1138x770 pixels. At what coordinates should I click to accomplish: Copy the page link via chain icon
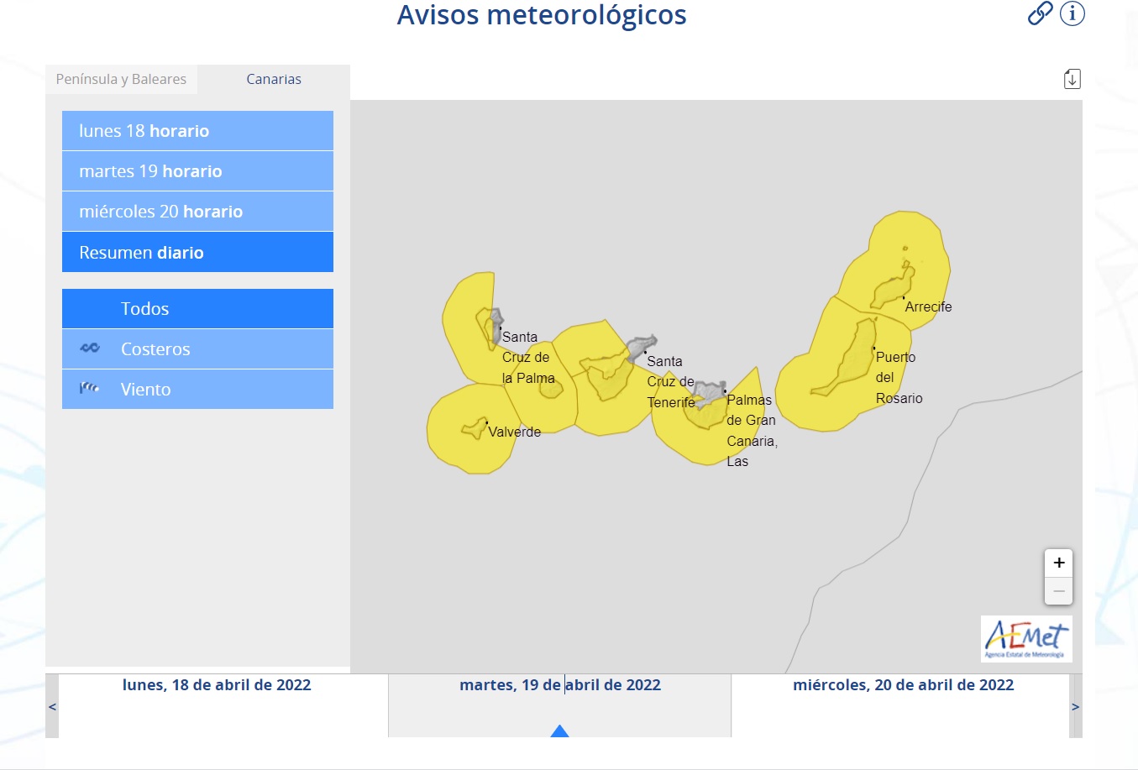1040,13
